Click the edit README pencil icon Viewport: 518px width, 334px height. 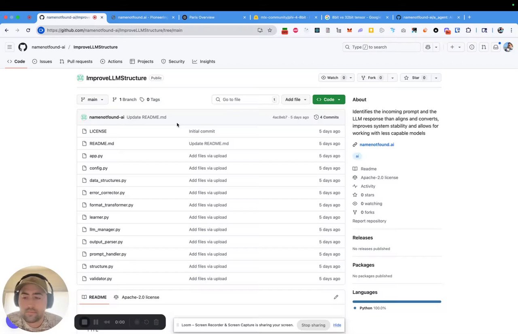click(x=336, y=297)
